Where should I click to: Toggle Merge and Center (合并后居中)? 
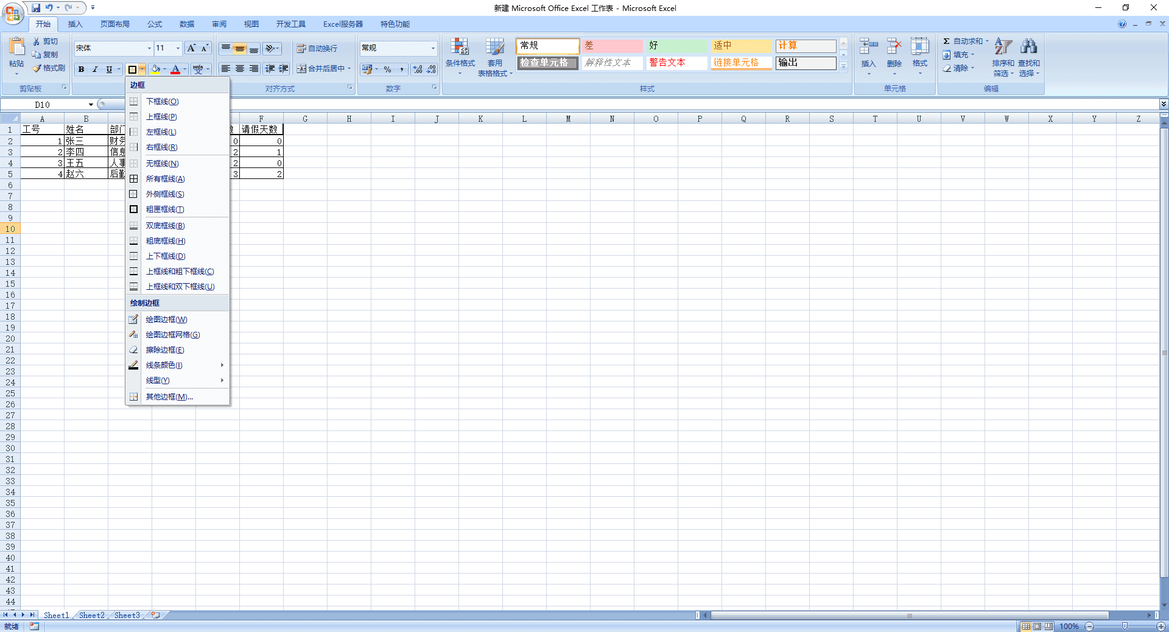tap(321, 69)
